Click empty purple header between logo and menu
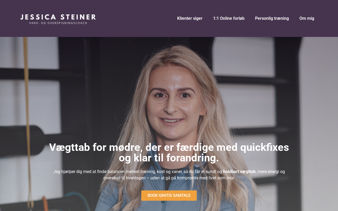338x211 pixels. pyautogui.click(x=136, y=18)
